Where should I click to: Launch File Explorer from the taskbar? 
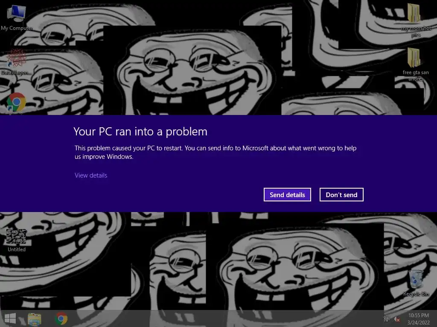tap(35, 319)
